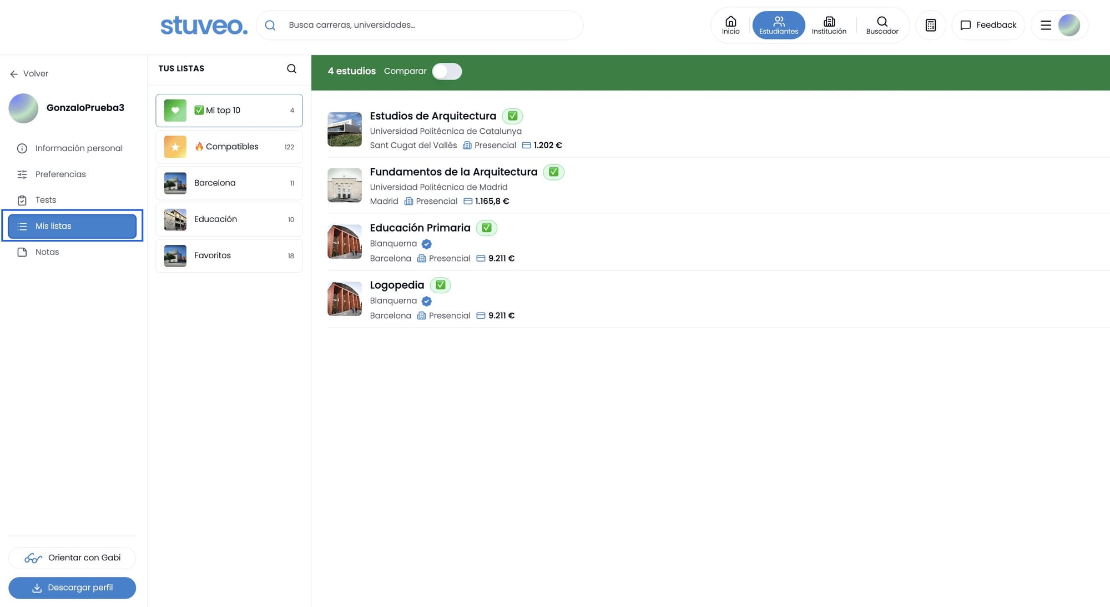Click the Busca carreras, universidades search field
This screenshot has height=607, width=1110.
tap(420, 25)
